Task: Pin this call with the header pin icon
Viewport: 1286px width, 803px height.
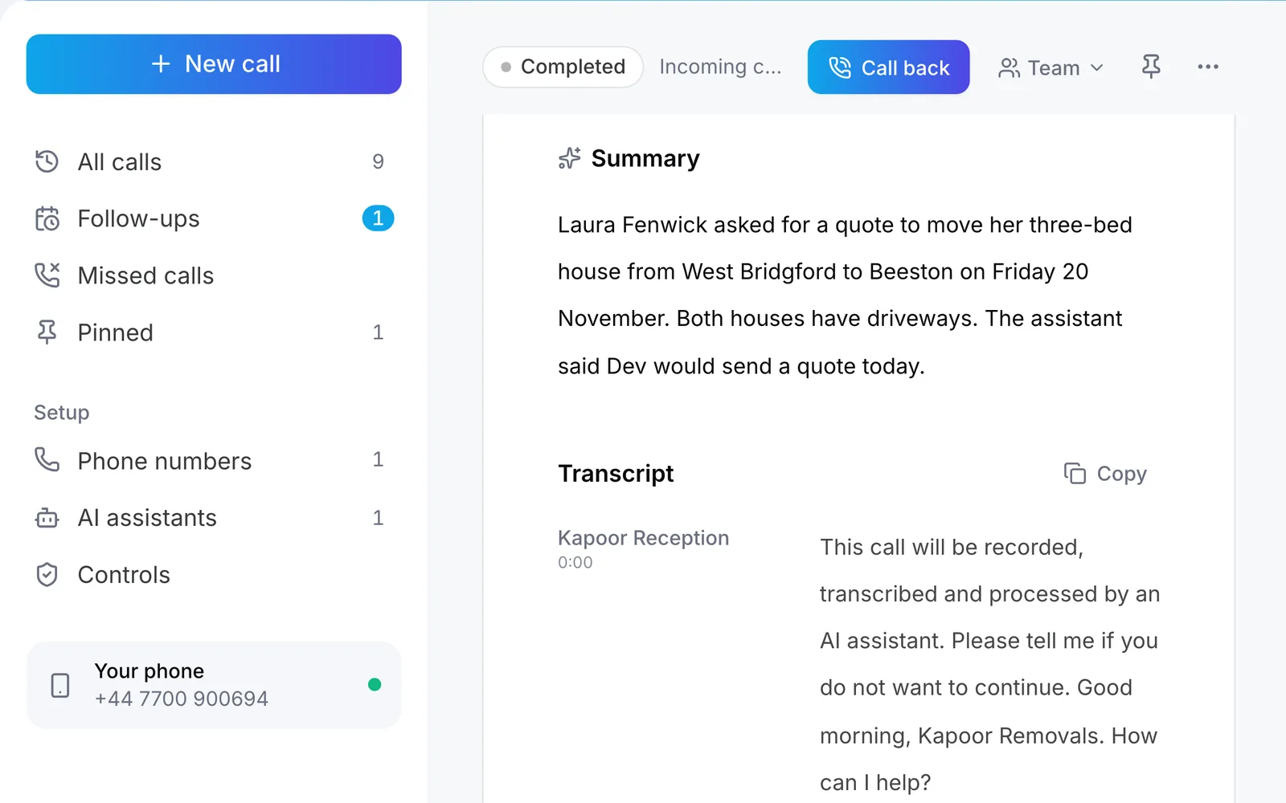Action: tap(1151, 67)
